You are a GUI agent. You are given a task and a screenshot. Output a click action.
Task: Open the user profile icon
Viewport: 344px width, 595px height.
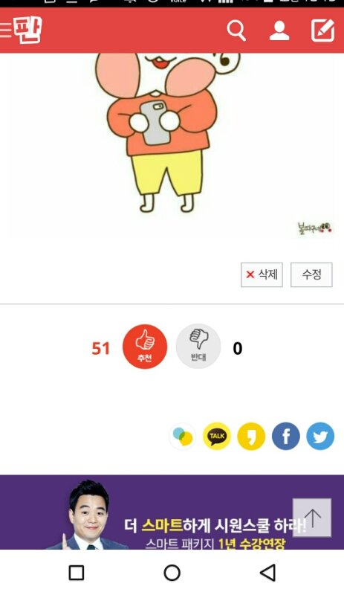[279, 30]
